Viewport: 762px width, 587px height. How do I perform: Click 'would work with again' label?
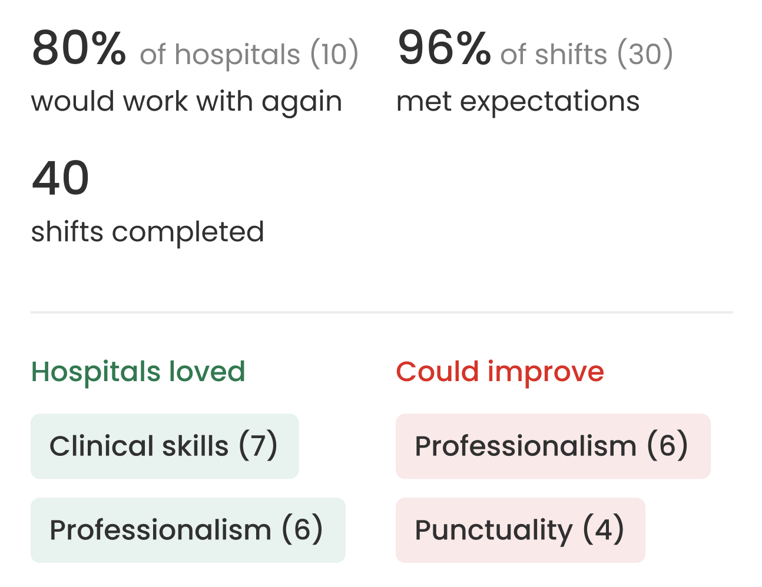187,102
